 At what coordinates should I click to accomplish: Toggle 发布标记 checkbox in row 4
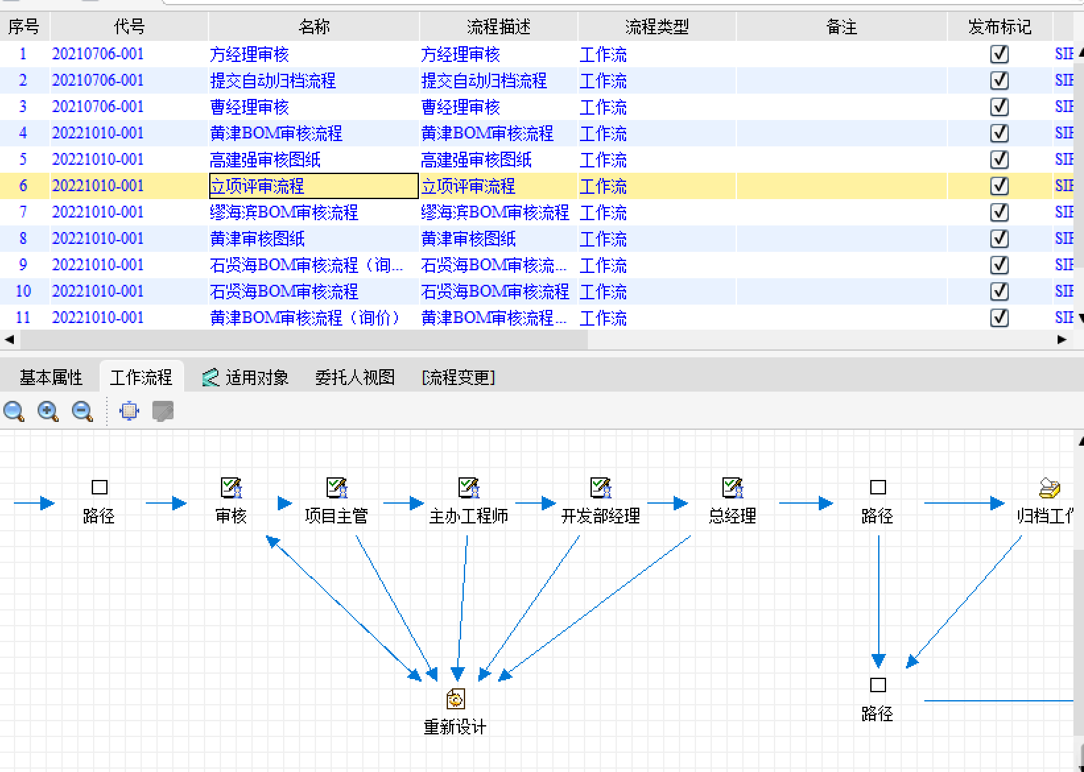click(1000, 133)
